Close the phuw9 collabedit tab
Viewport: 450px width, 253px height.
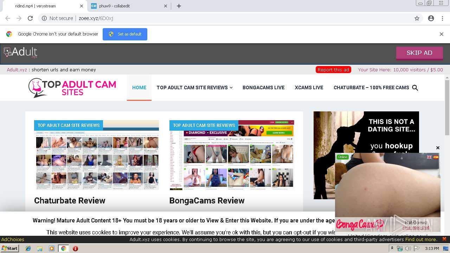coord(166,6)
